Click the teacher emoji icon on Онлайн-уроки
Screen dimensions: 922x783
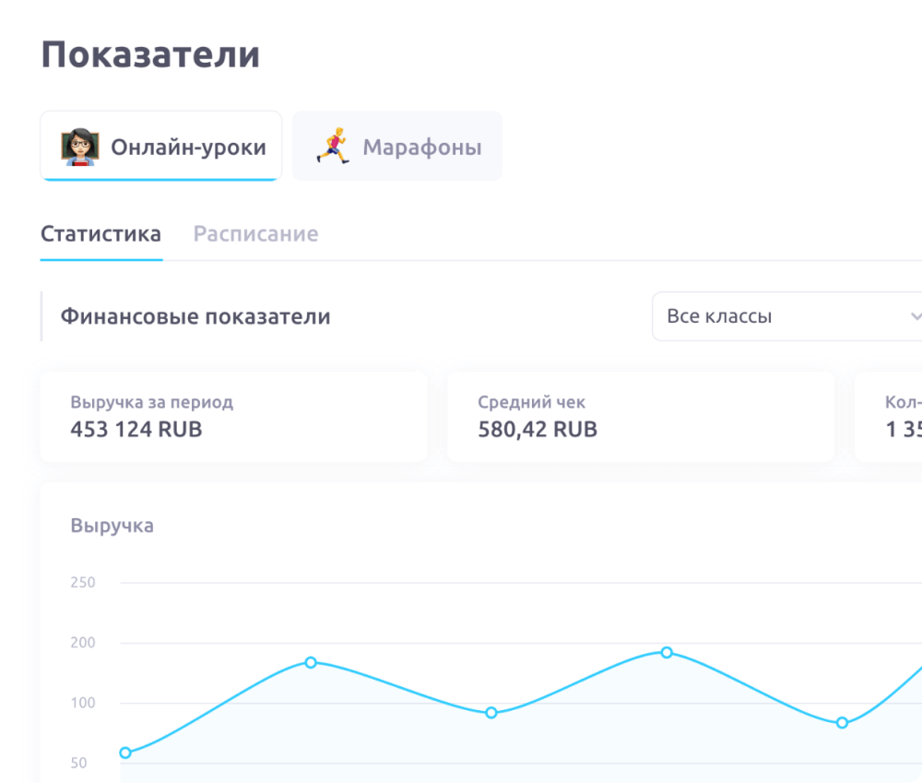(80, 147)
